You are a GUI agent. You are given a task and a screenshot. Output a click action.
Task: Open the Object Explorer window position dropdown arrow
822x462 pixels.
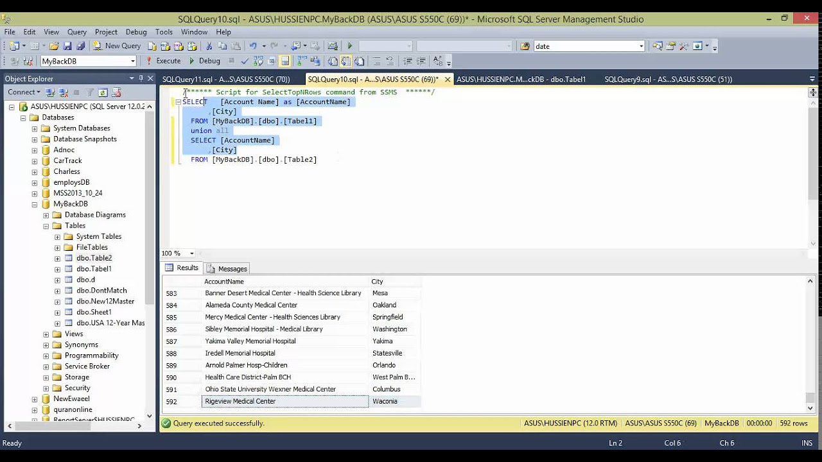(131, 78)
